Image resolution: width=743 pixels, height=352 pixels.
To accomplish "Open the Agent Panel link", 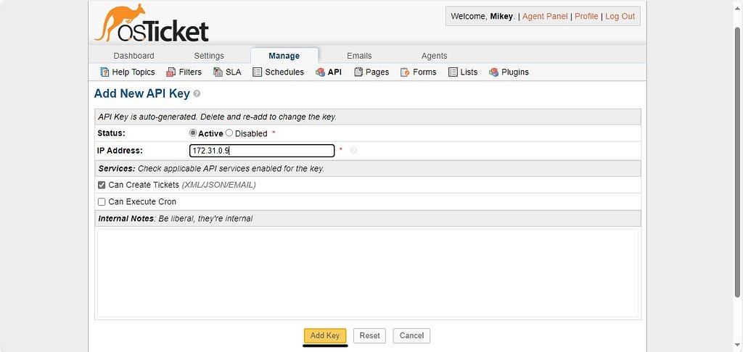I will coord(545,16).
